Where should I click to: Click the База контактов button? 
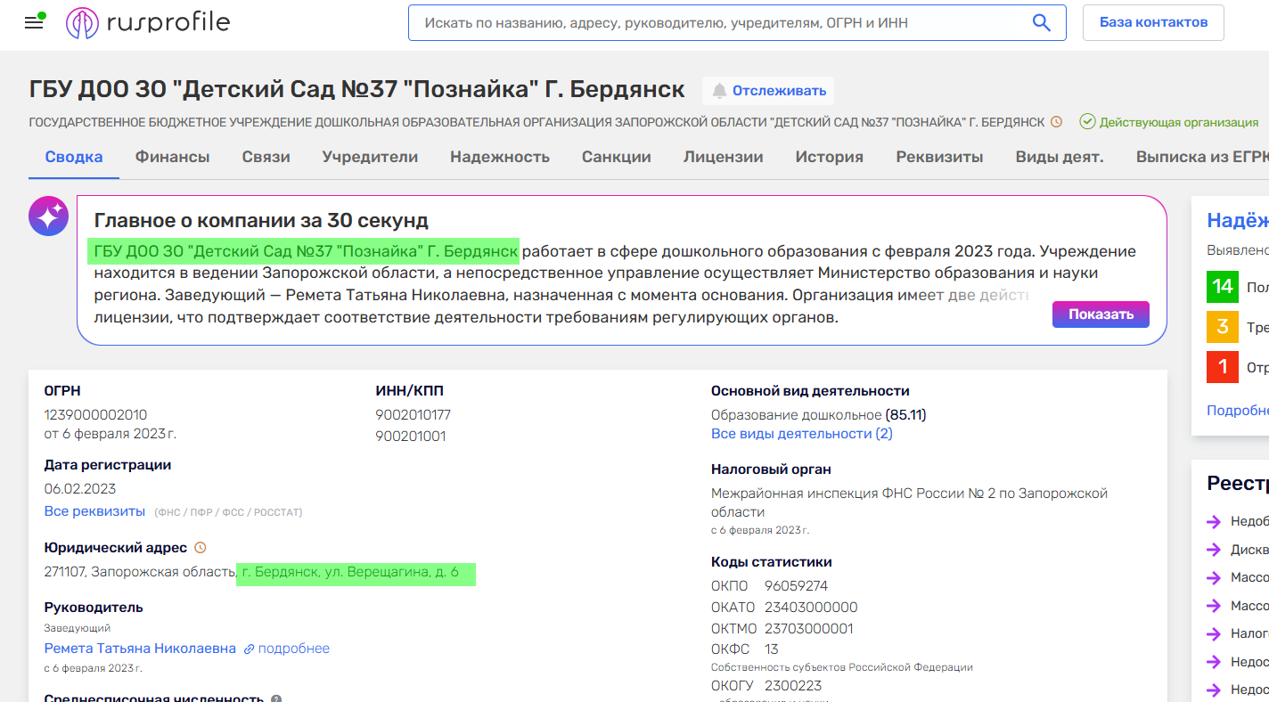click(x=1153, y=21)
